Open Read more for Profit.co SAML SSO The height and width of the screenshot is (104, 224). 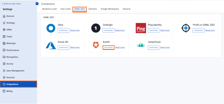[x=210, y=30]
